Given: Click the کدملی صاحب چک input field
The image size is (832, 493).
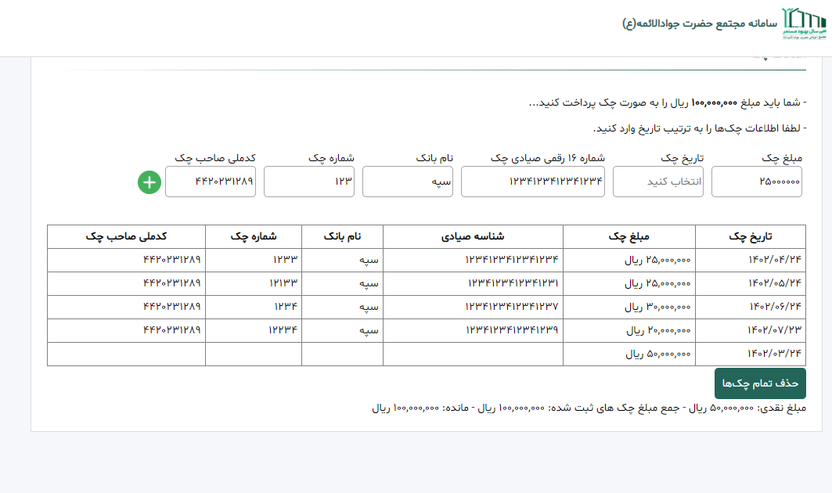Looking at the screenshot, I should point(211,182).
